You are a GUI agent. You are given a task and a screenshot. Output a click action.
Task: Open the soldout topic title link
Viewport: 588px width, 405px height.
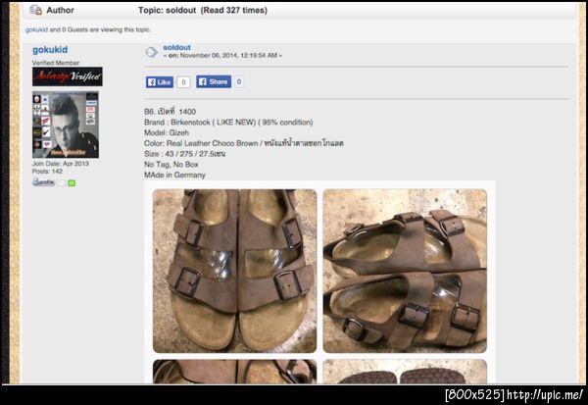click(x=176, y=47)
